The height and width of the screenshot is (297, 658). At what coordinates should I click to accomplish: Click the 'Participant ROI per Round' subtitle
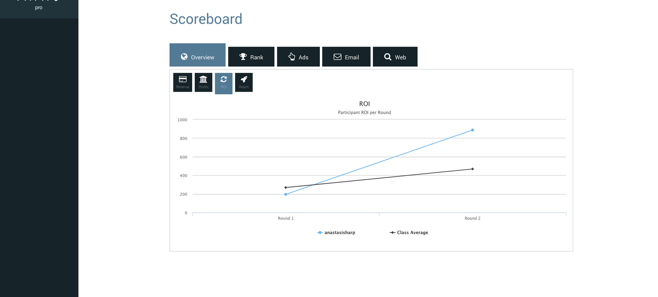365,112
